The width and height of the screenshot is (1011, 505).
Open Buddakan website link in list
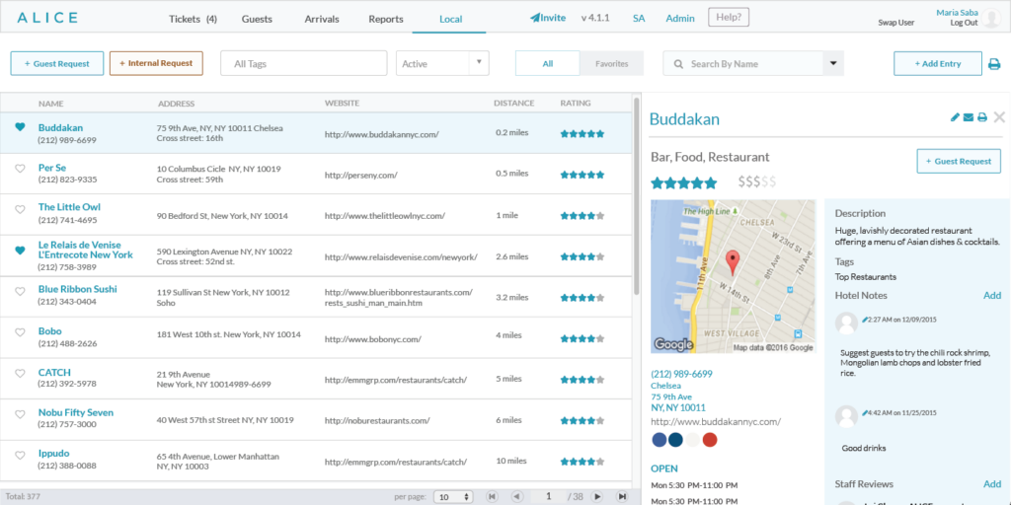382,134
